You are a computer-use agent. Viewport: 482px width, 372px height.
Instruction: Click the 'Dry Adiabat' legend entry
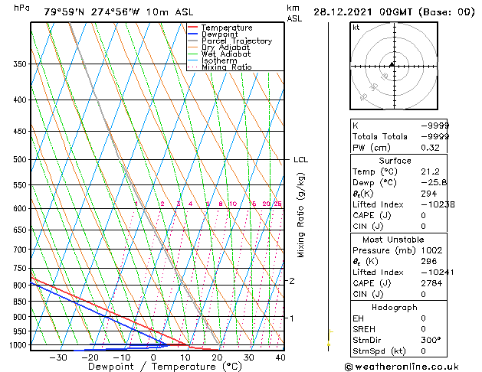point(219,47)
